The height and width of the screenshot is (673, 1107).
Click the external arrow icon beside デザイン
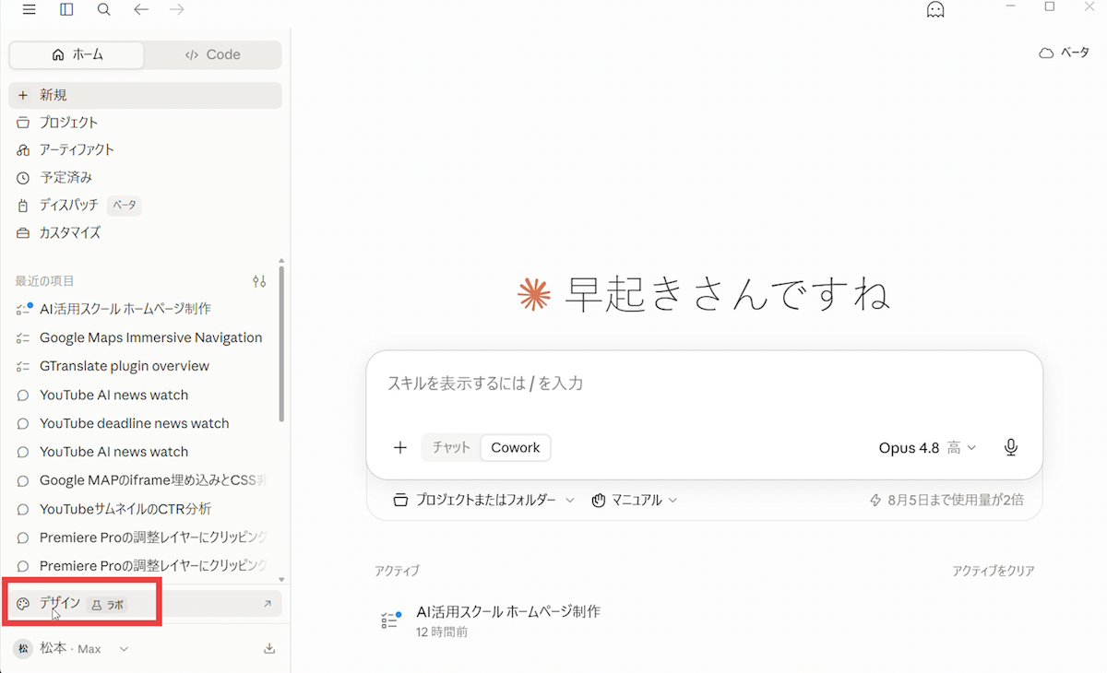[x=268, y=604]
